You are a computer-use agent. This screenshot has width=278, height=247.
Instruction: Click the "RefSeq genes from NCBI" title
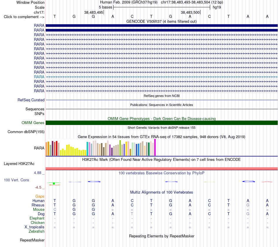coord(162,96)
